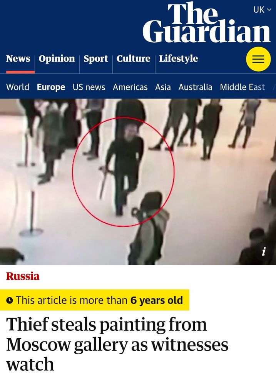This screenshot has width=276, height=385.
Task: Open US news subsection
Action: coord(89,87)
